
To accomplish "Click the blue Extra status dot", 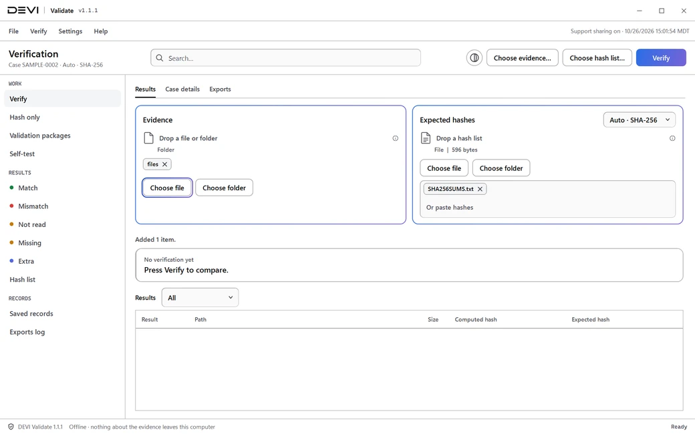I will 11,261.
